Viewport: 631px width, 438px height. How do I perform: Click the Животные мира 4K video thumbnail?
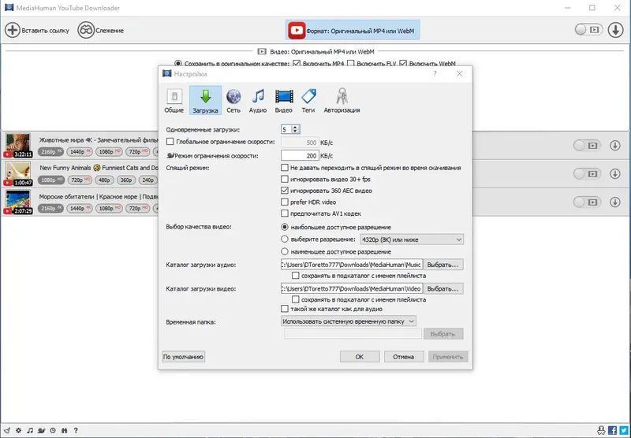17,146
